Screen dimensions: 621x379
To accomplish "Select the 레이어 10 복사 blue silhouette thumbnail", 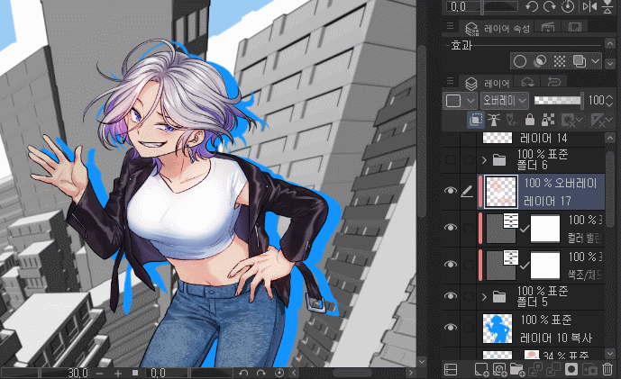I will [x=497, y=329].
